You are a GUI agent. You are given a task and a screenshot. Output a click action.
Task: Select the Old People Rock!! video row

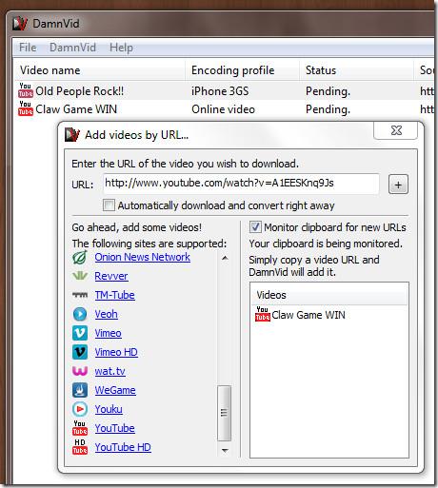click(224, 91)
